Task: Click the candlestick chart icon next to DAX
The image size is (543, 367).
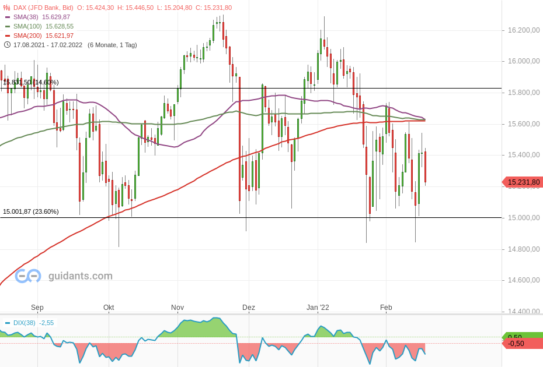Action: click(6, 8)
